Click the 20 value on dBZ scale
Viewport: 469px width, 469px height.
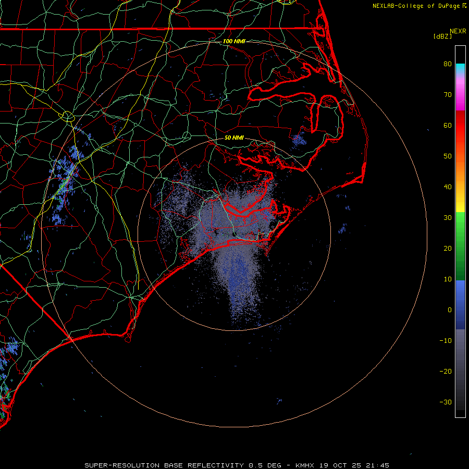tap(448, 249)
